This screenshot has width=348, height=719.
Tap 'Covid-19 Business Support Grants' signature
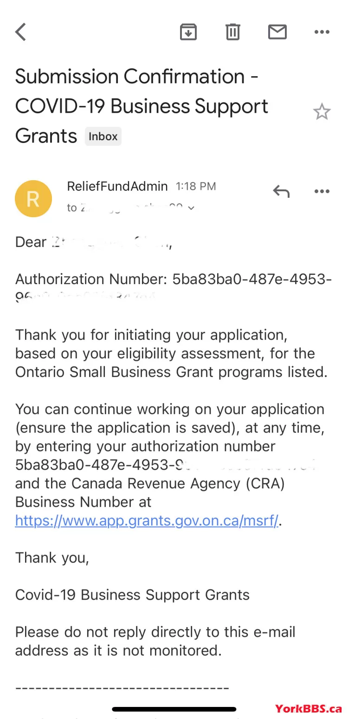[x=132, y=595]
